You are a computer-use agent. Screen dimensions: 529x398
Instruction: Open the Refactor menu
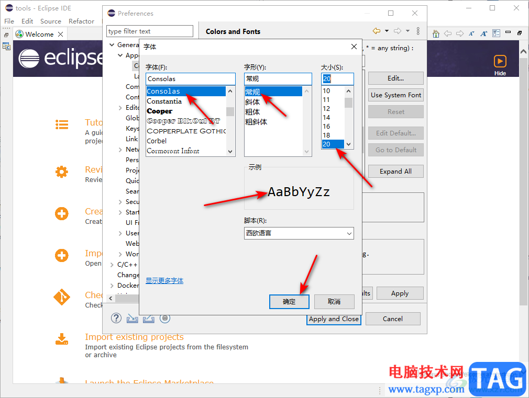point(81,21)
